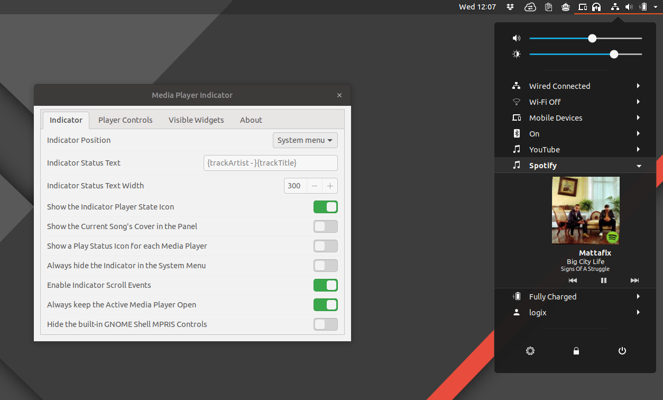Click the battery icon next to Fully Charged
This screenshot has height=400, width=663.
point(517,296)
